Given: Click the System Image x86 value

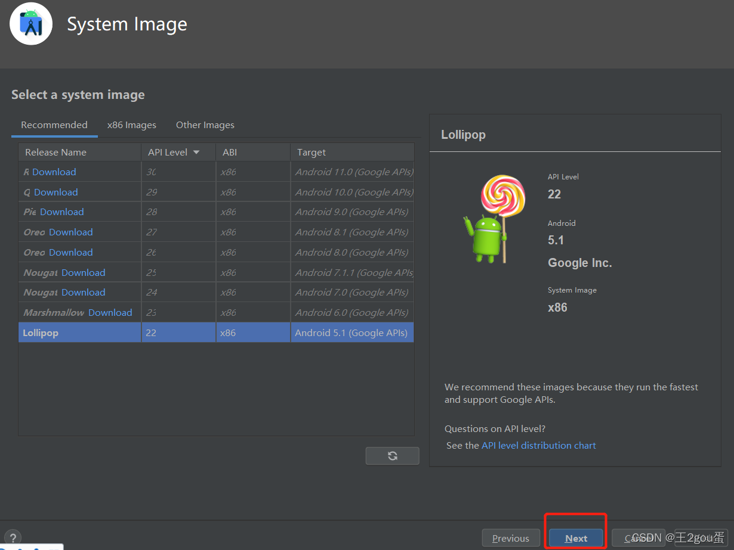Looking at the screenshot, I should point(557,307).
